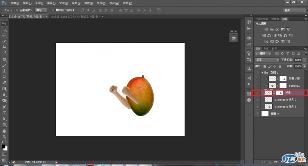This screenshot has width=308, height=166.
Task: Select the Path Selection tool
Action: click(4, 119)
